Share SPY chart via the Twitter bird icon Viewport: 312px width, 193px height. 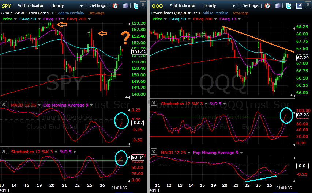[x=136, y=6]
